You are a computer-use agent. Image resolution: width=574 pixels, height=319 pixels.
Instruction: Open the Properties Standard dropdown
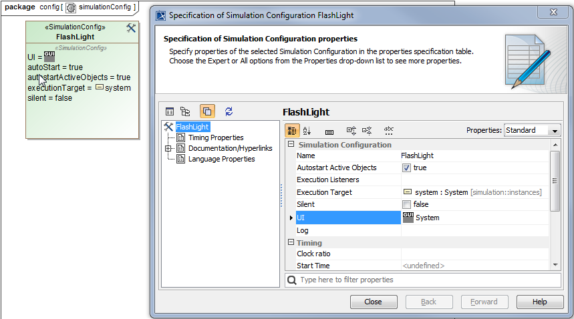(555, 131)
